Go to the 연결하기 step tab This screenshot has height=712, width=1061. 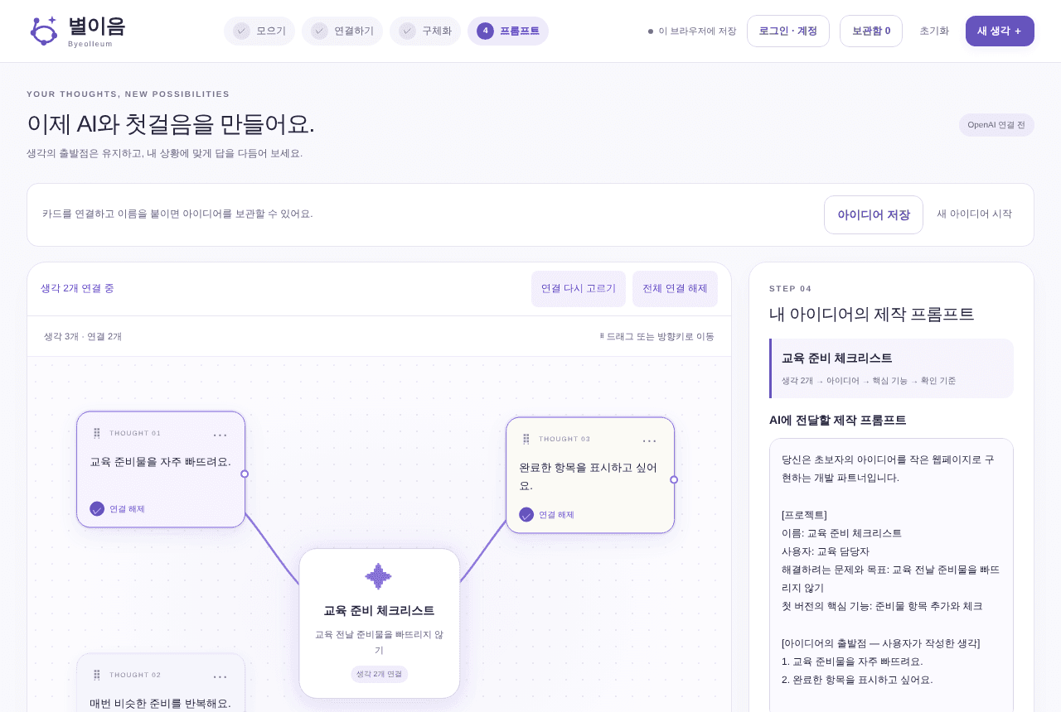click(342, 31)
